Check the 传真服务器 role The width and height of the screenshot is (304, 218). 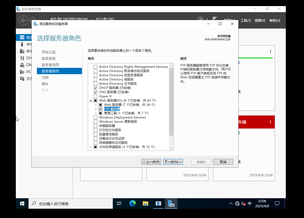95,126
